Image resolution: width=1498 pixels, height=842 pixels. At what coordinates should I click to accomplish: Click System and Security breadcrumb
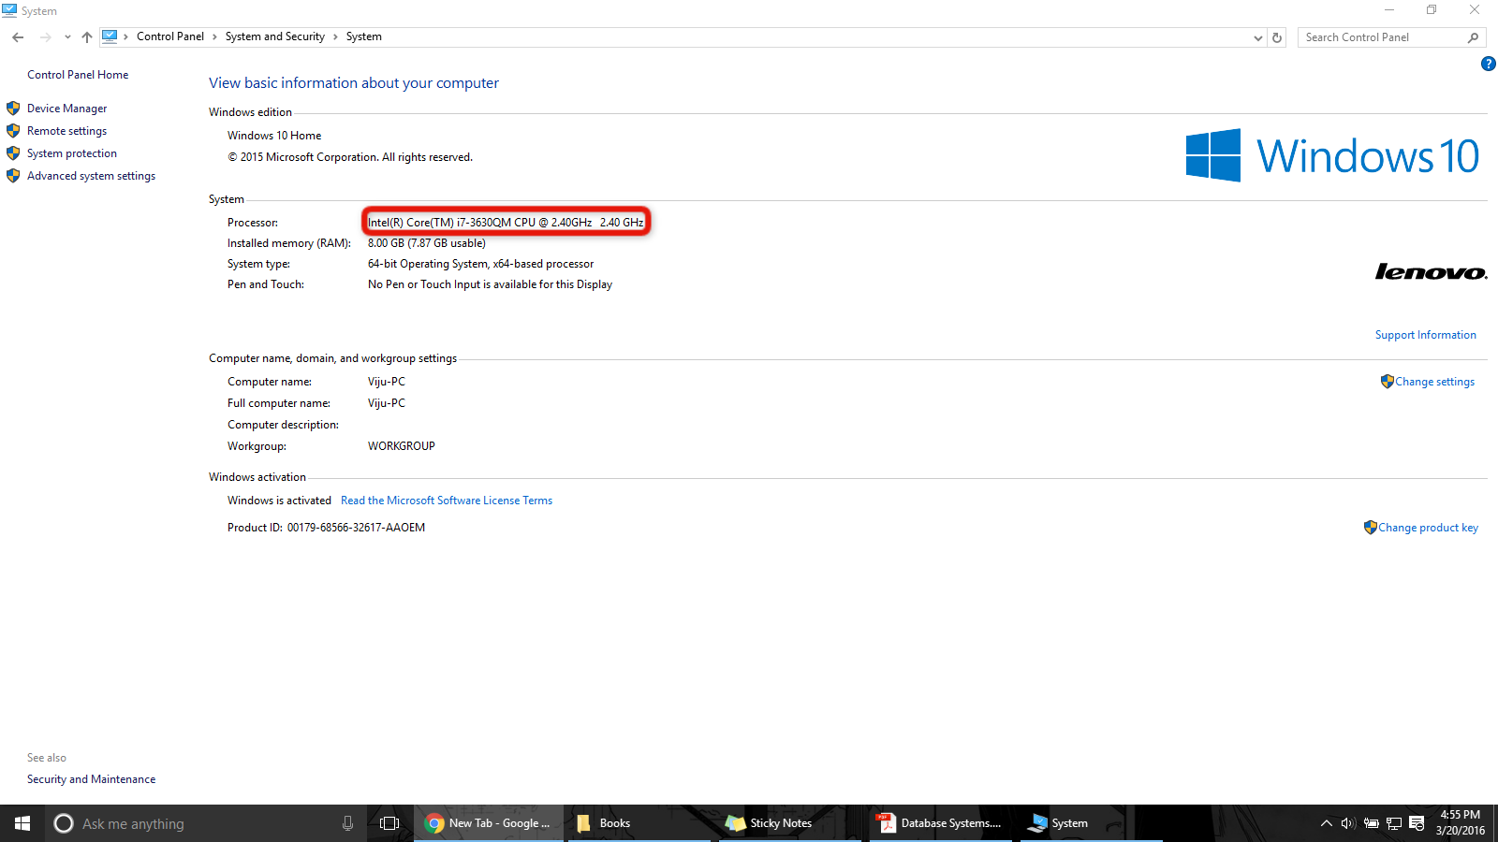(x=275, y=36)
